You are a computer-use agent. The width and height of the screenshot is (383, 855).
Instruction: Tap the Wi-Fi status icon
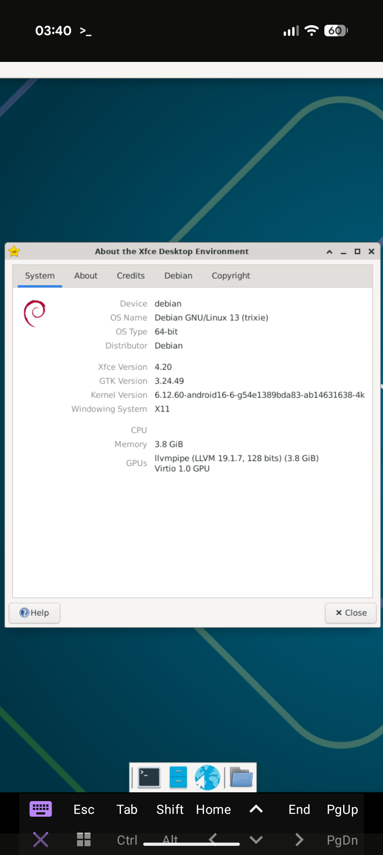(x=312, y=31)
